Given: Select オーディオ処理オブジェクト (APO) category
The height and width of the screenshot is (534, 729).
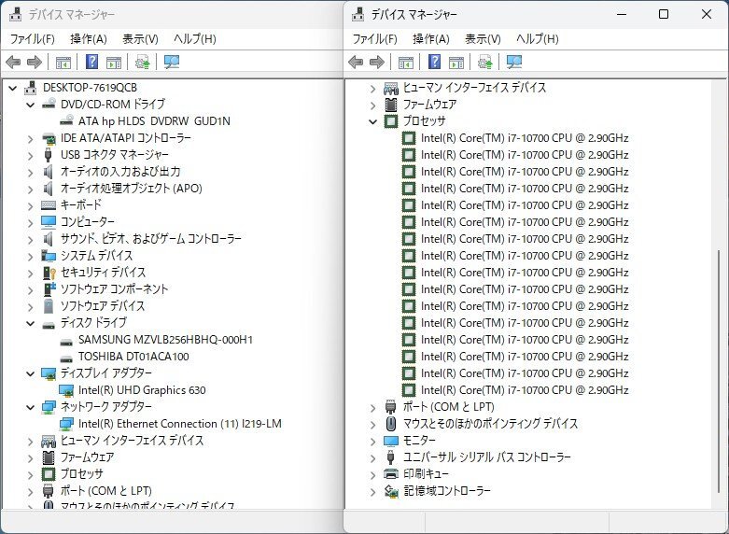Looking at the screenshot, I should pyautogui.click(x=132, y=188).
